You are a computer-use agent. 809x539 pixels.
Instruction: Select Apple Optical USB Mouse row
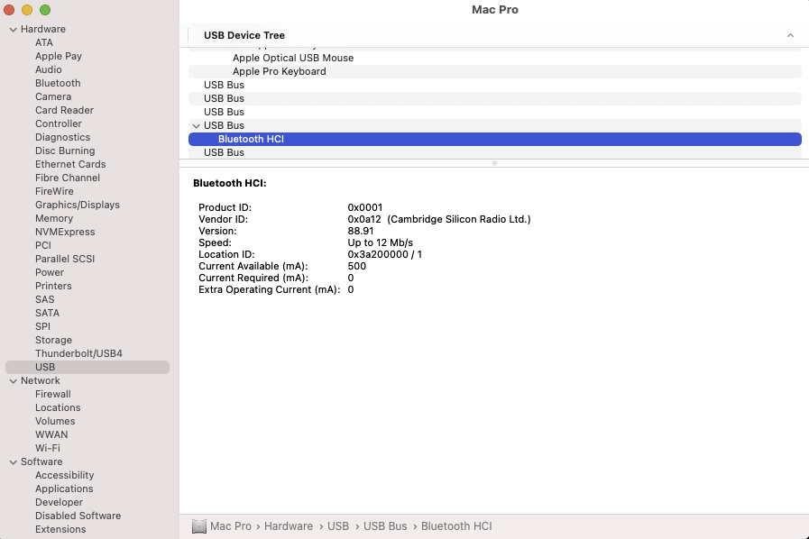tap(495, 58)
